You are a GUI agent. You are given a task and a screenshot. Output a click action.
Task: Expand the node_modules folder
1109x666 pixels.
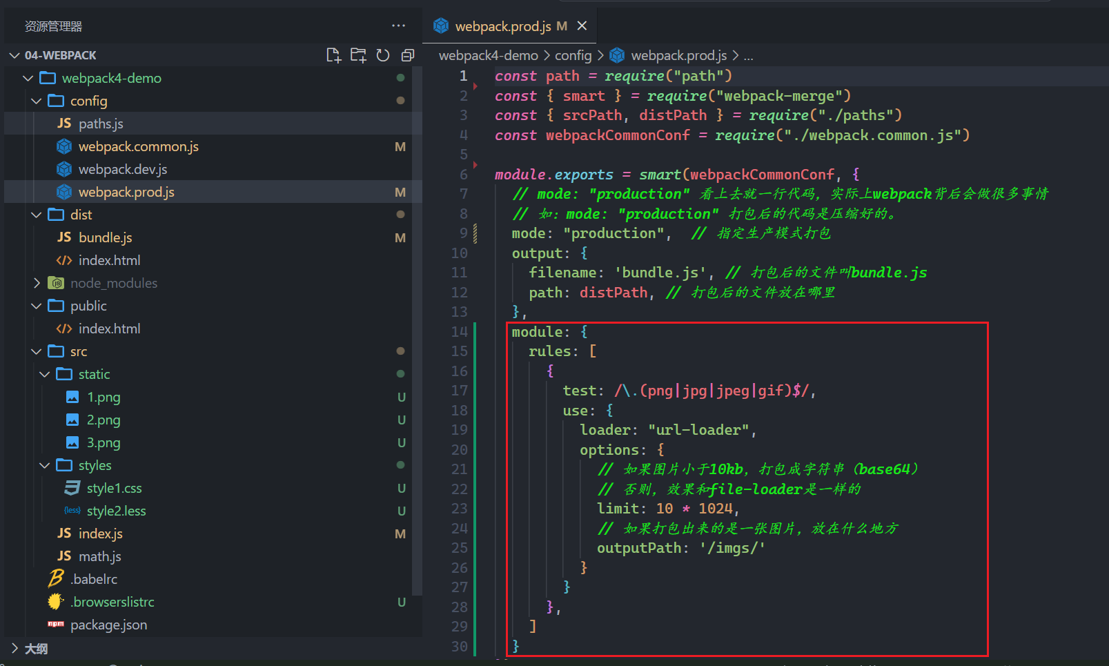[37, 283]
